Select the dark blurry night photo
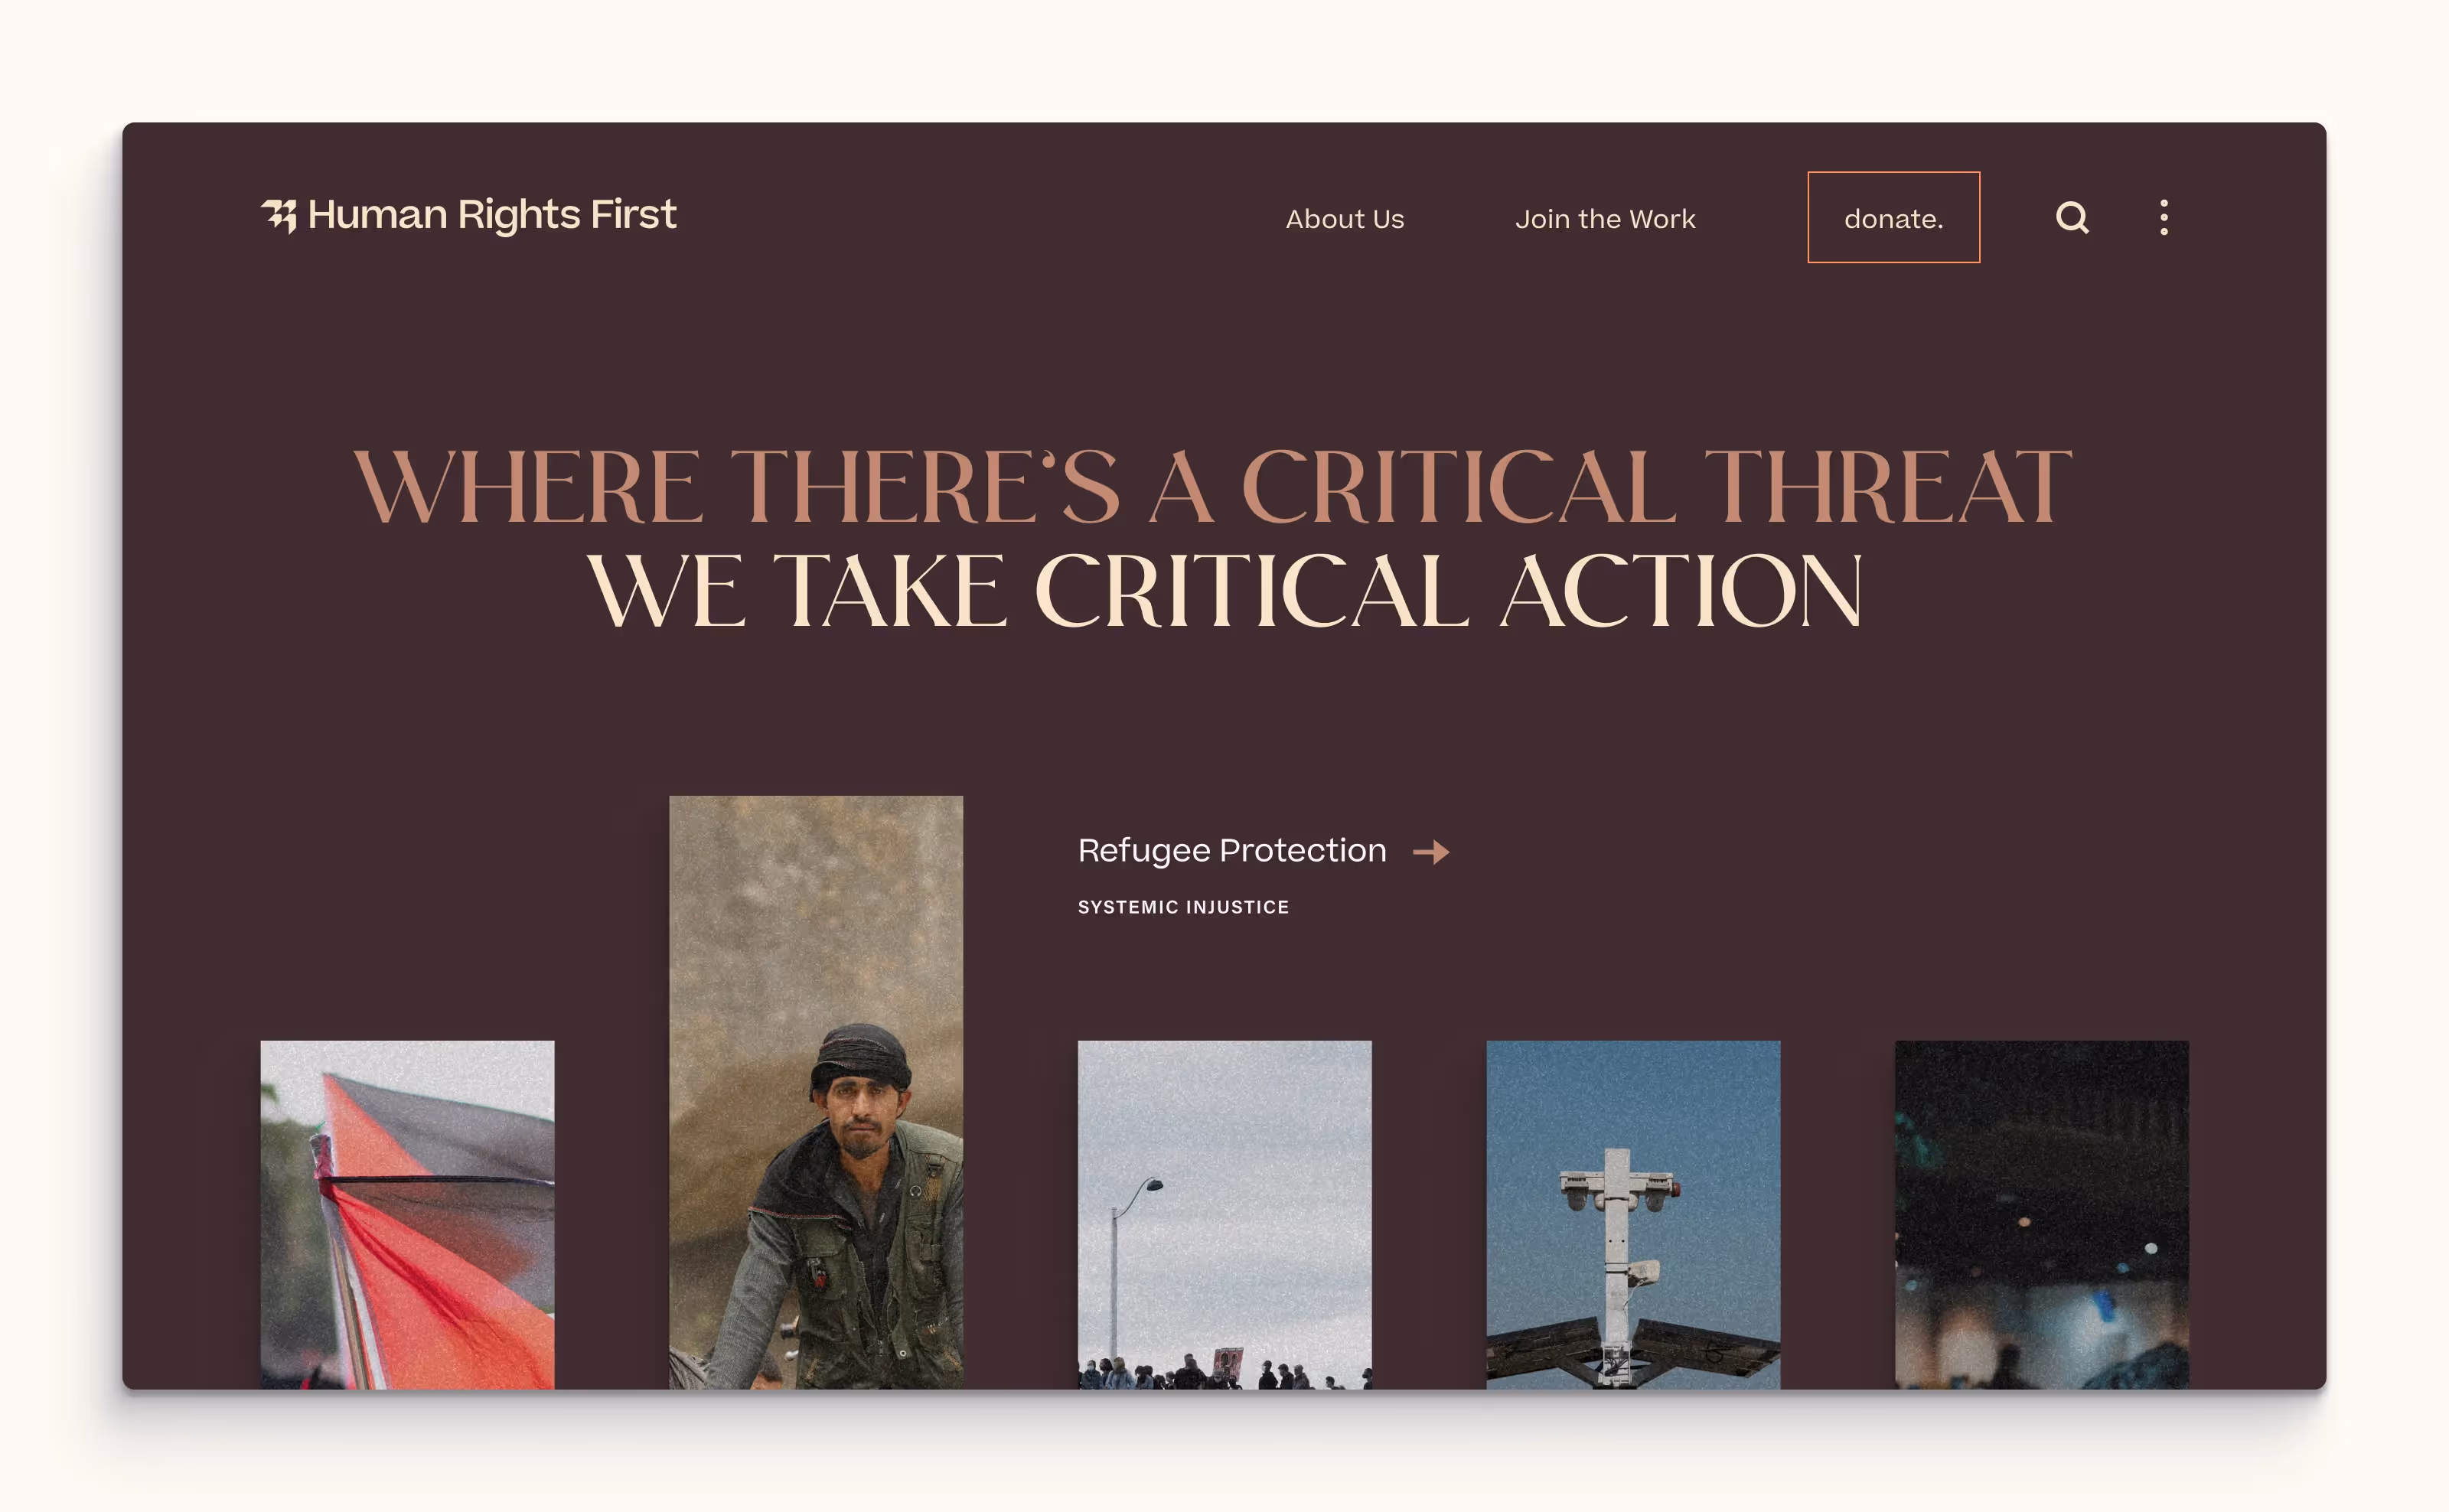The width and height of the screenshot is (2449, 1512). (x=2041, y=1214)
